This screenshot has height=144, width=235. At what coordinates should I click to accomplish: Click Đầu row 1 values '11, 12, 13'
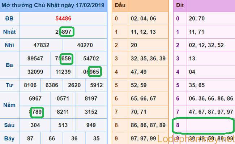click(143, 32)
